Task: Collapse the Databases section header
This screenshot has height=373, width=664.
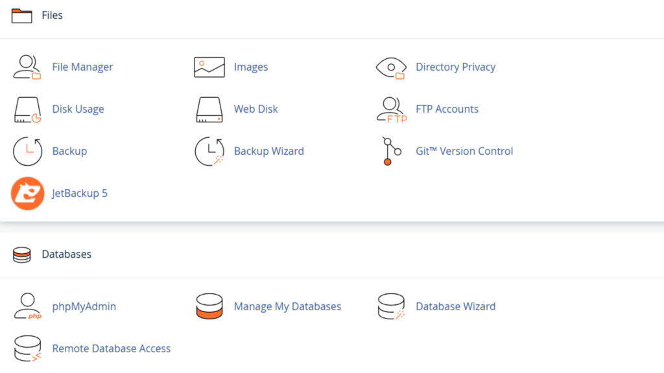Action: 66,254
